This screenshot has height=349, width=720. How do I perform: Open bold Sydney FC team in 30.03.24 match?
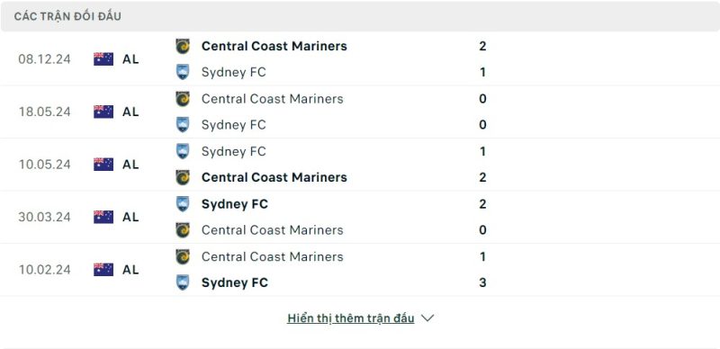pos(235,204)
